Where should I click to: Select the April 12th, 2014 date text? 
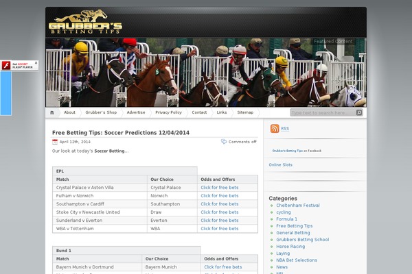click(x=75, y=142)
